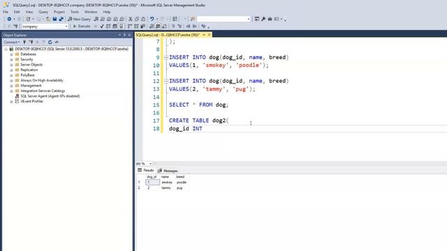The height and width of the screenshot is (251, 447).
Task: Expand the PolyBase node
Action: tap(11, 75)
